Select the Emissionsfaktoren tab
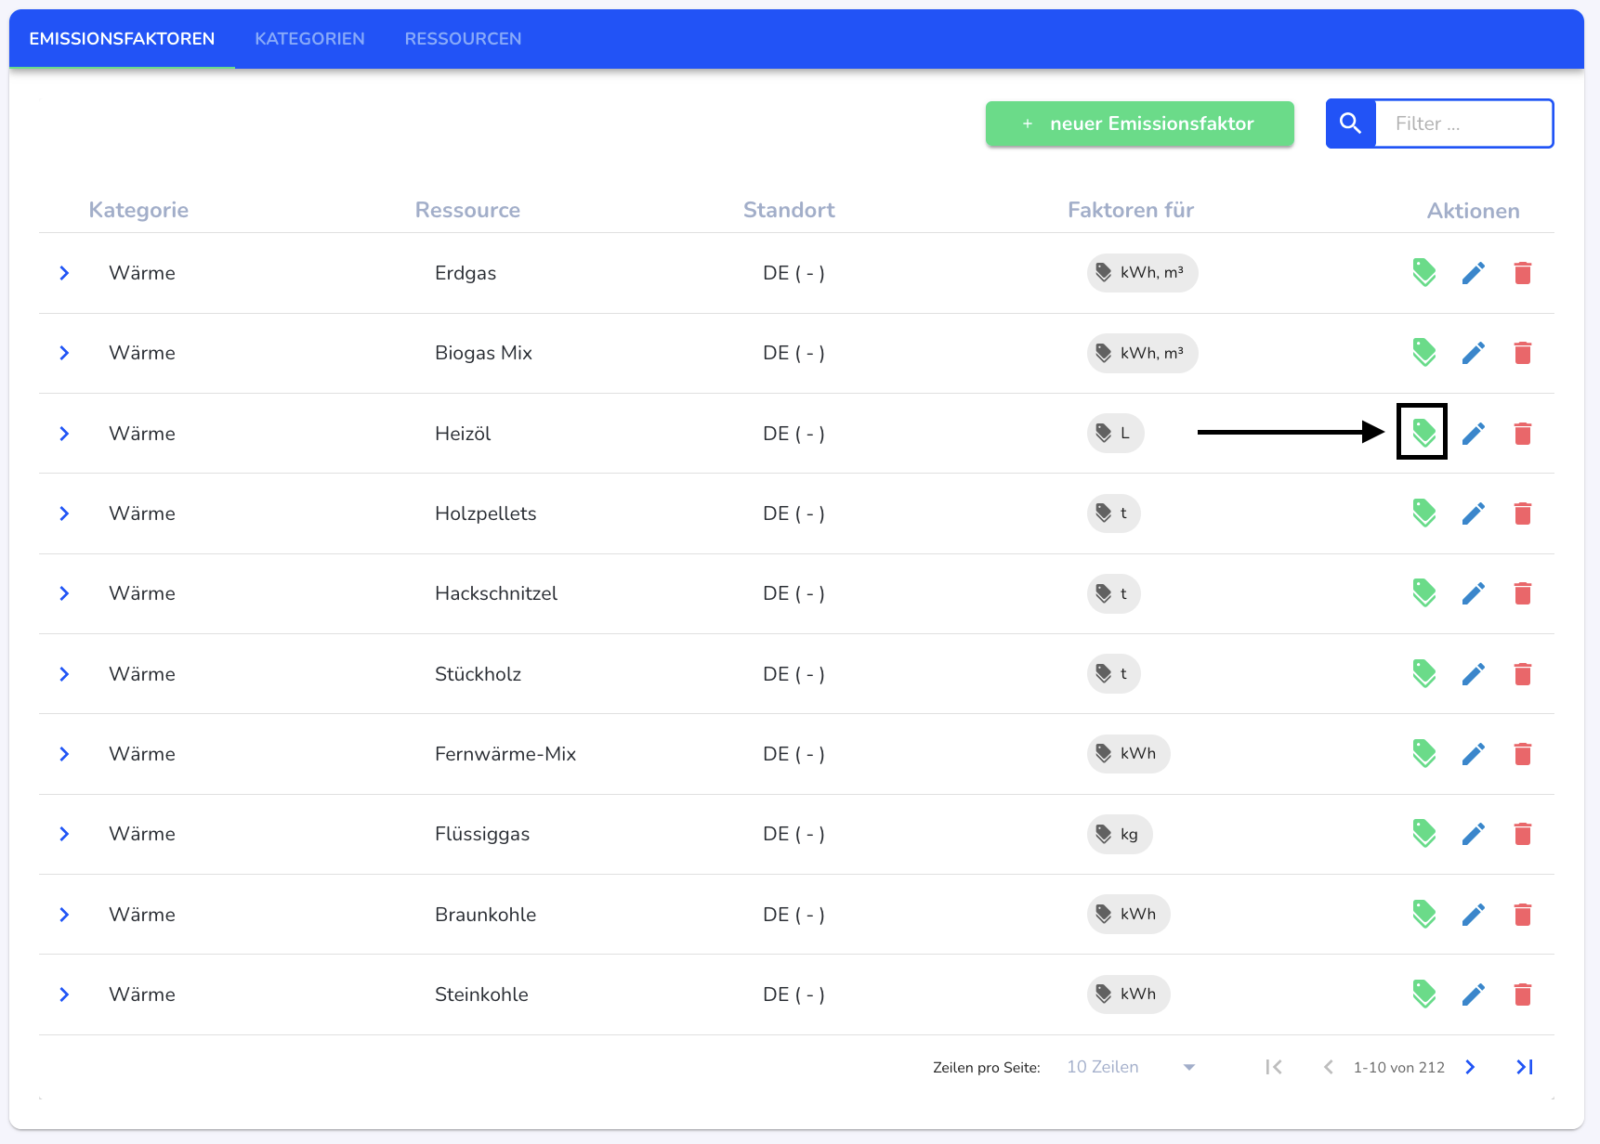 pyautogui.click(x=122, y=39)
